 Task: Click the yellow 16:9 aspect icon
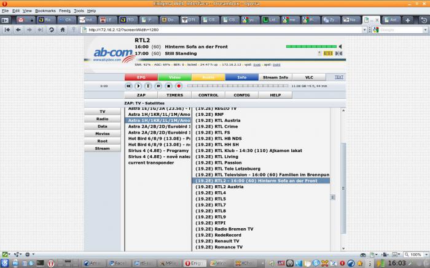(328, 53)
